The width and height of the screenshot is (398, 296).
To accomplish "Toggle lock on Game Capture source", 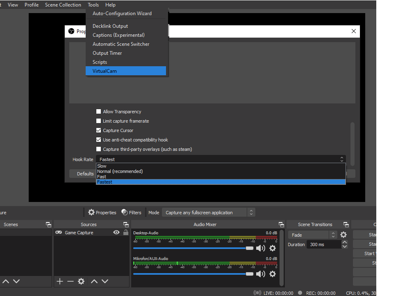I will click(x=126, y=233).
